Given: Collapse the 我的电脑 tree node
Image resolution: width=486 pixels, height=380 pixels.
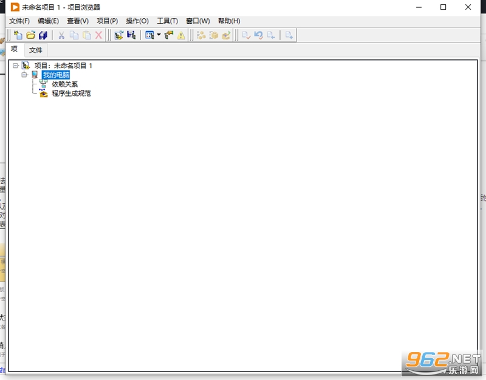Looking at the screenshot, I should (24, 75).
